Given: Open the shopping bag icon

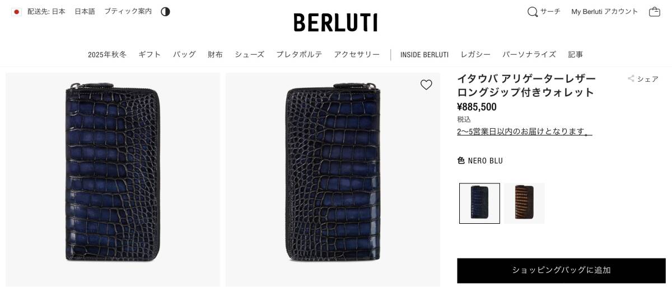Looking at the screenshot, I should (655, 12).
